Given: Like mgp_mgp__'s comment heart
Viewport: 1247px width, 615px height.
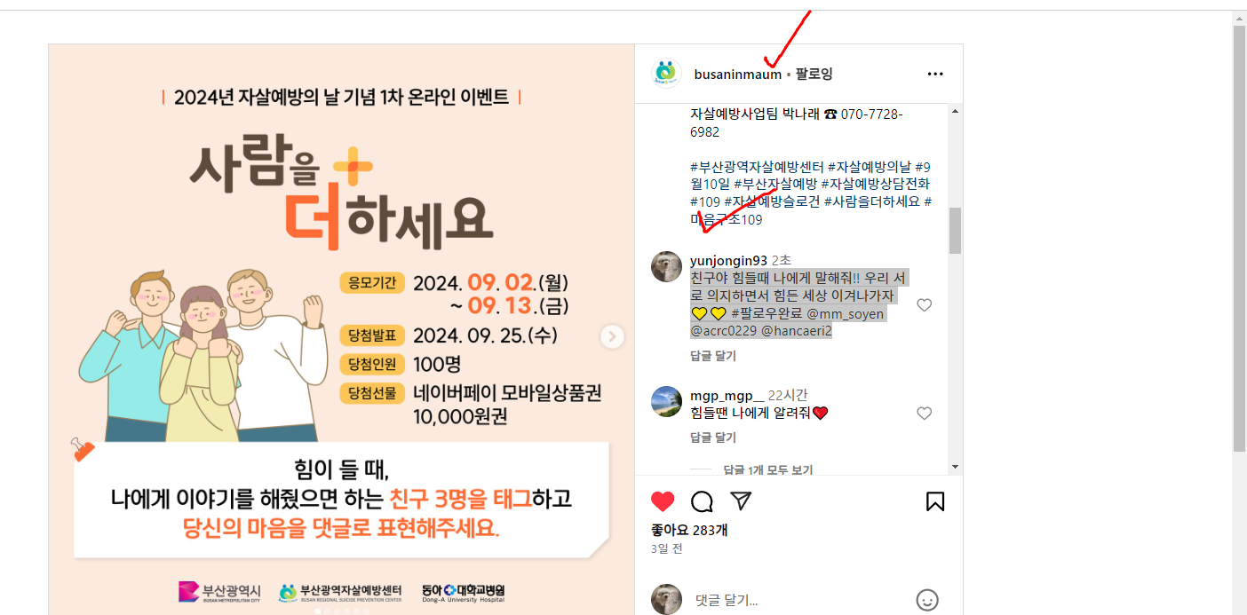Looking at the screenshot, I should coord(924,414).
